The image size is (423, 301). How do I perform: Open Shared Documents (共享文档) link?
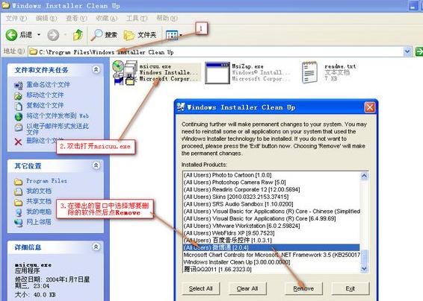pyautogui.click(x=39, y=201)
